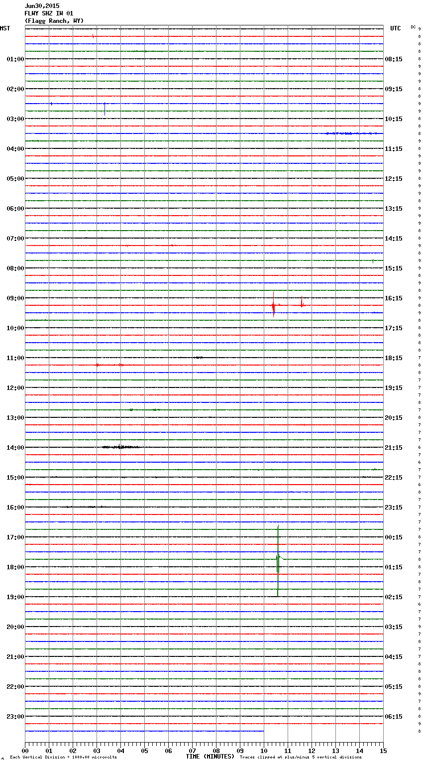The width and height of the screenshot is (423, 764).
Task: Click the 05 minute axis tick label
Action: pos(144,751)
